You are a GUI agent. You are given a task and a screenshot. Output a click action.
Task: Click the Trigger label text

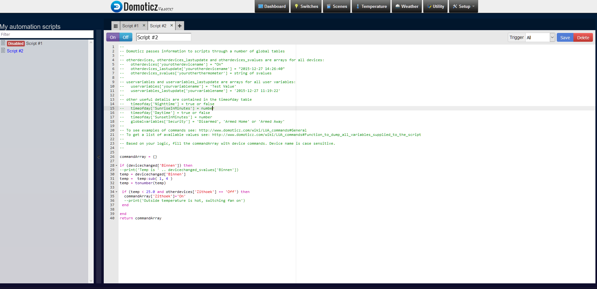point(517,37)
